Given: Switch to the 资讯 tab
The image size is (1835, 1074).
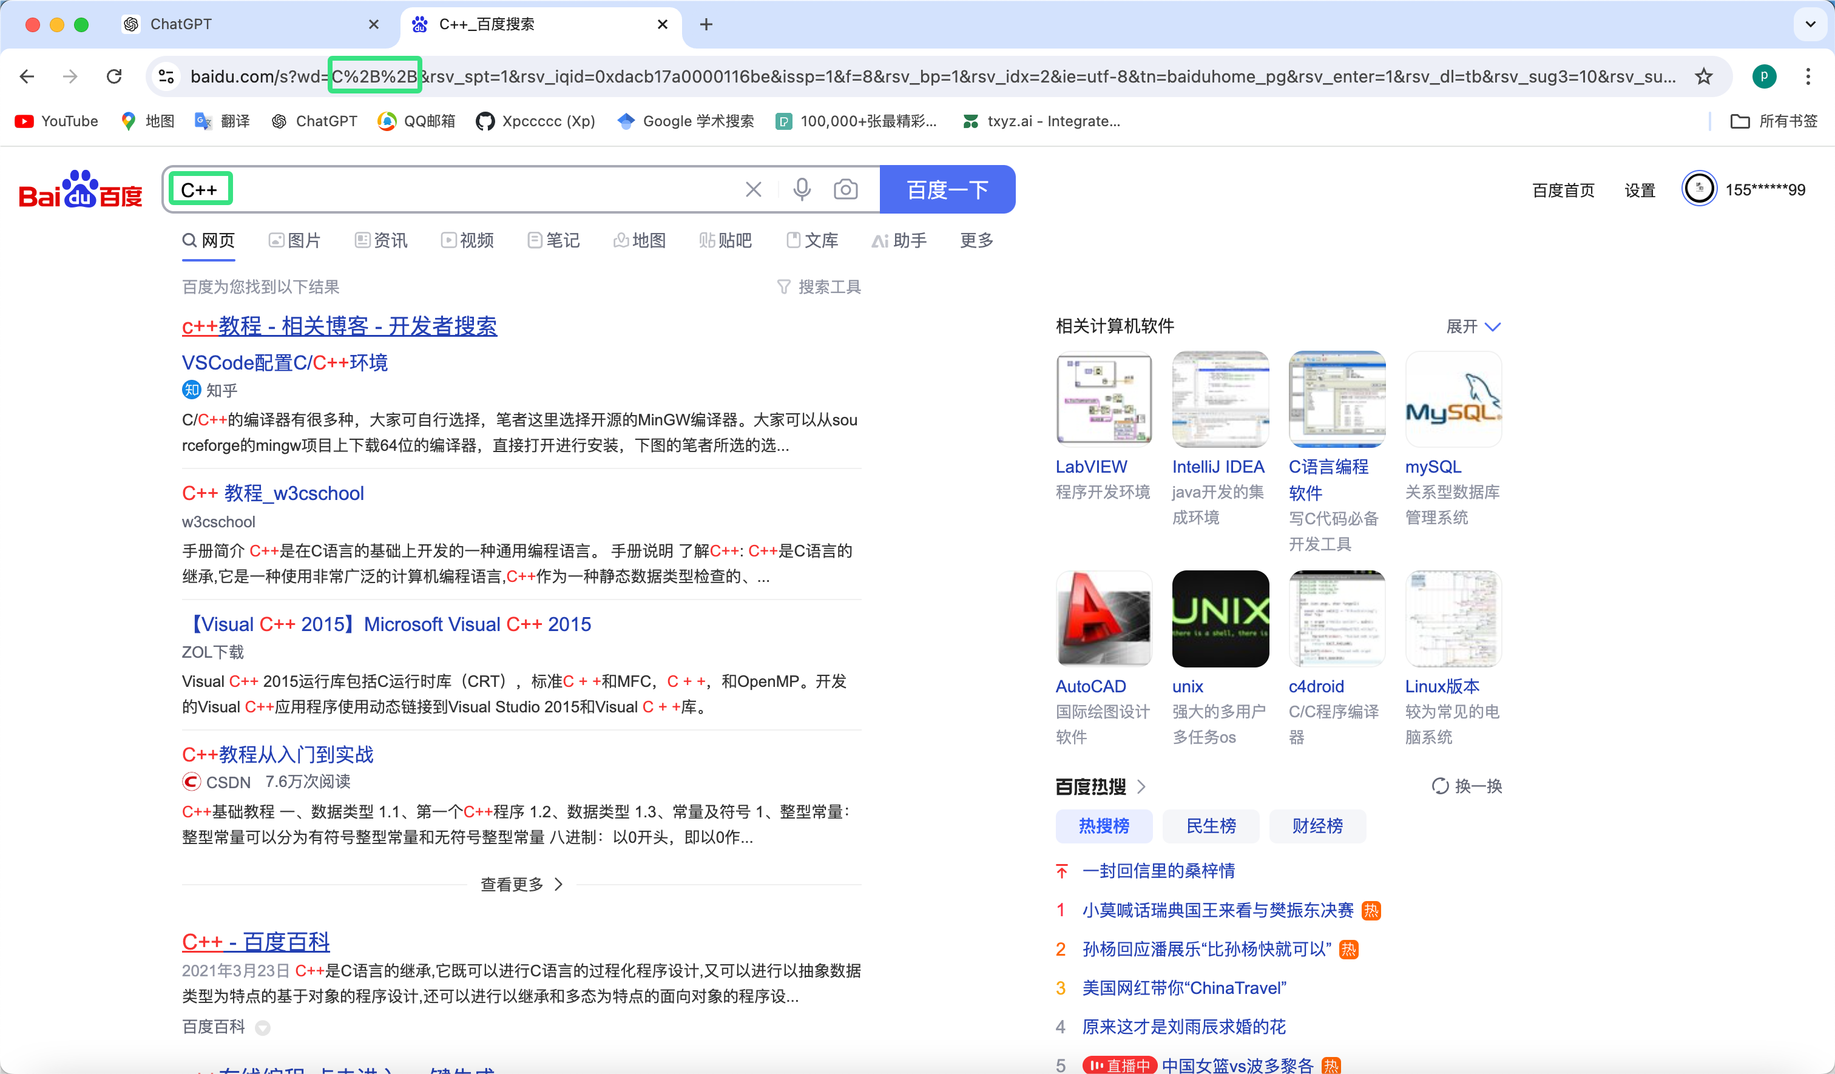Looking at the screenshot, I should [x=381, y=240].
